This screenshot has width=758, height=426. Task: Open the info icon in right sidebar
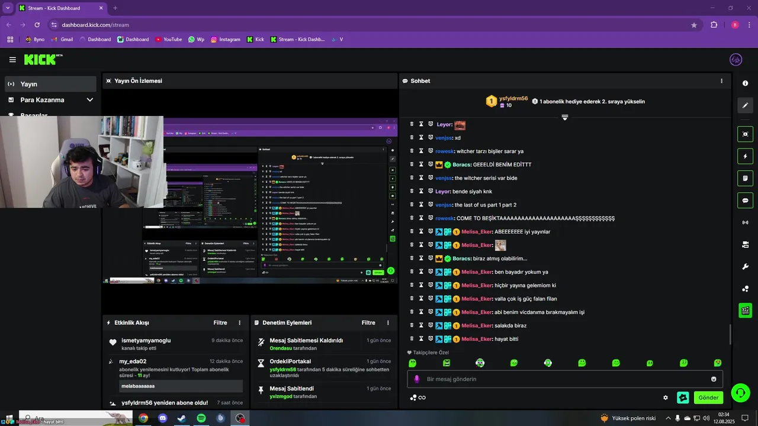coord(745,83)
